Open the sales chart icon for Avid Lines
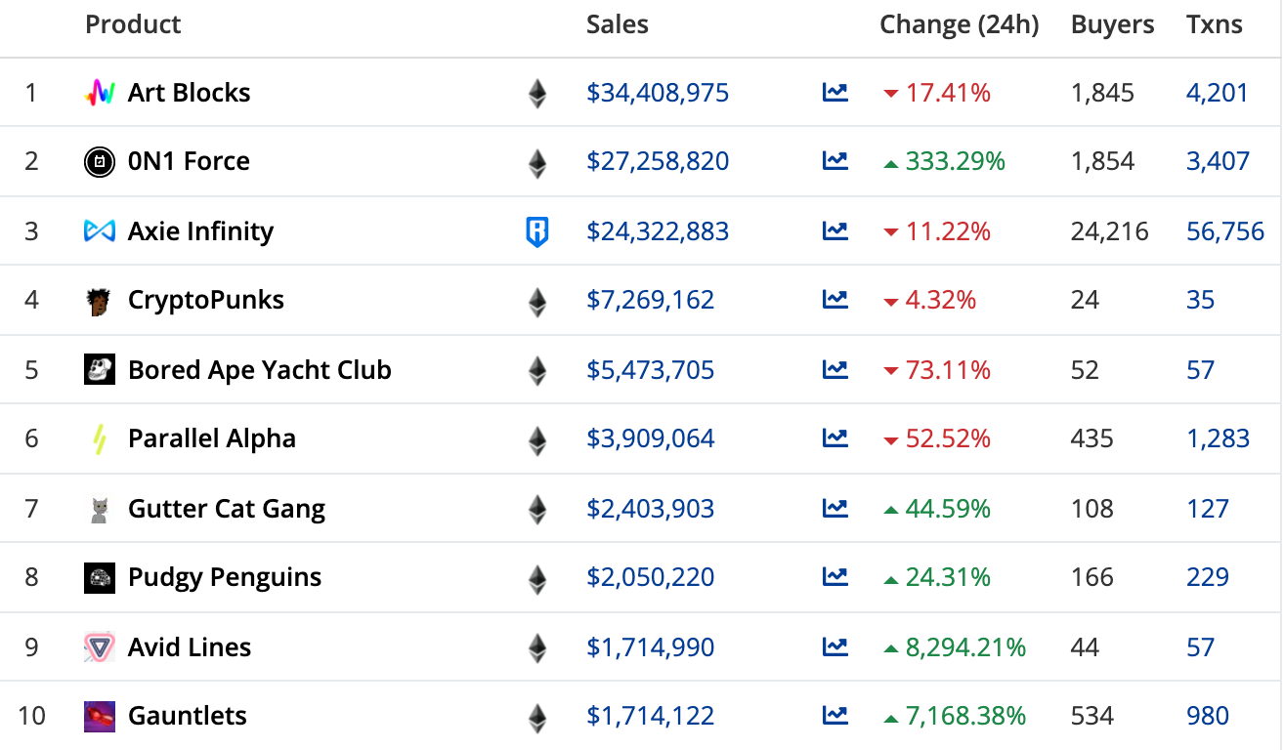This screenshot has height=750, width=1284. point(835,647)
